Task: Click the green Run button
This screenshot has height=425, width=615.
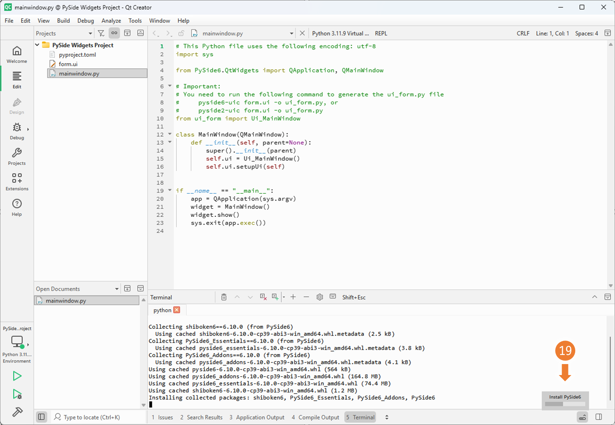Action: tap(17, 376)
